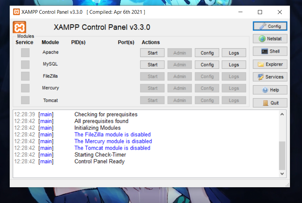Click the FileZilla Admin button
This screenshot has width=302, height=203.
coord(180,77)
